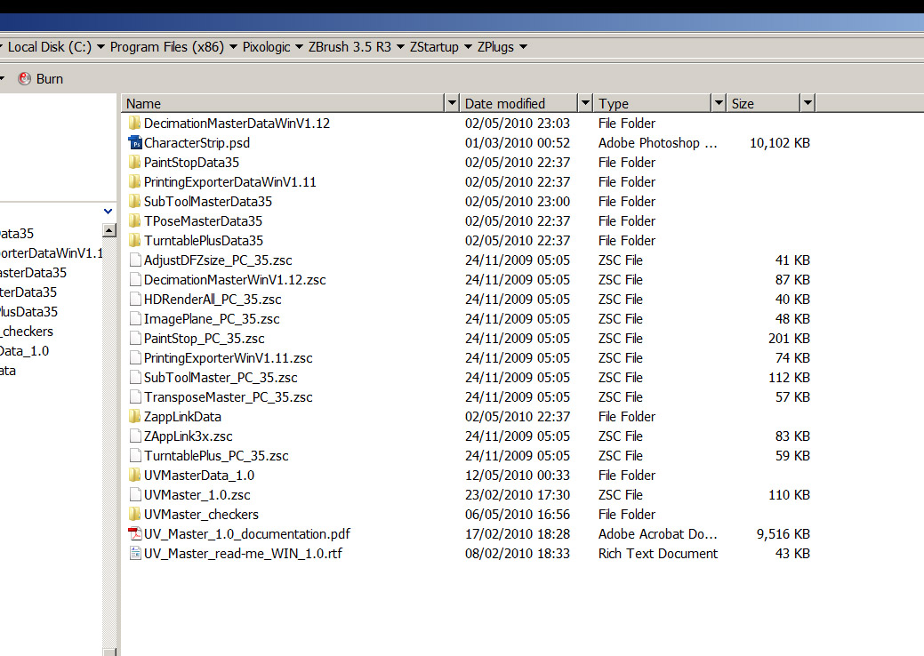Viewport: 924px width, 656px height.
Task: Click the SubToolMaster_PC_35.zsc file icon
Action: point(135,377)
